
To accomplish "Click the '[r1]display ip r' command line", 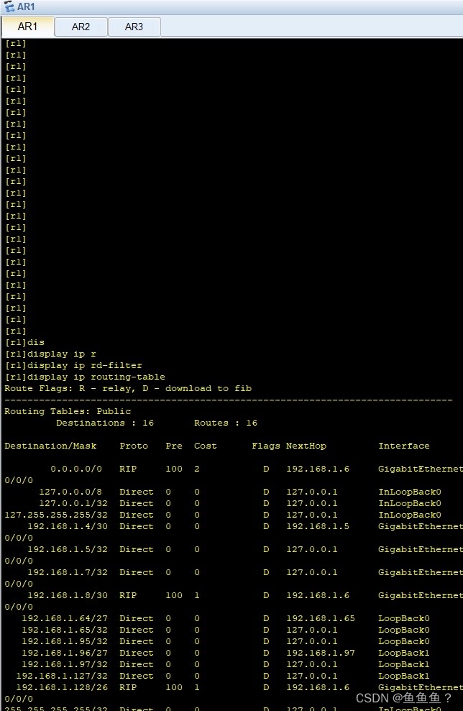I will click(x=50, y=354).
